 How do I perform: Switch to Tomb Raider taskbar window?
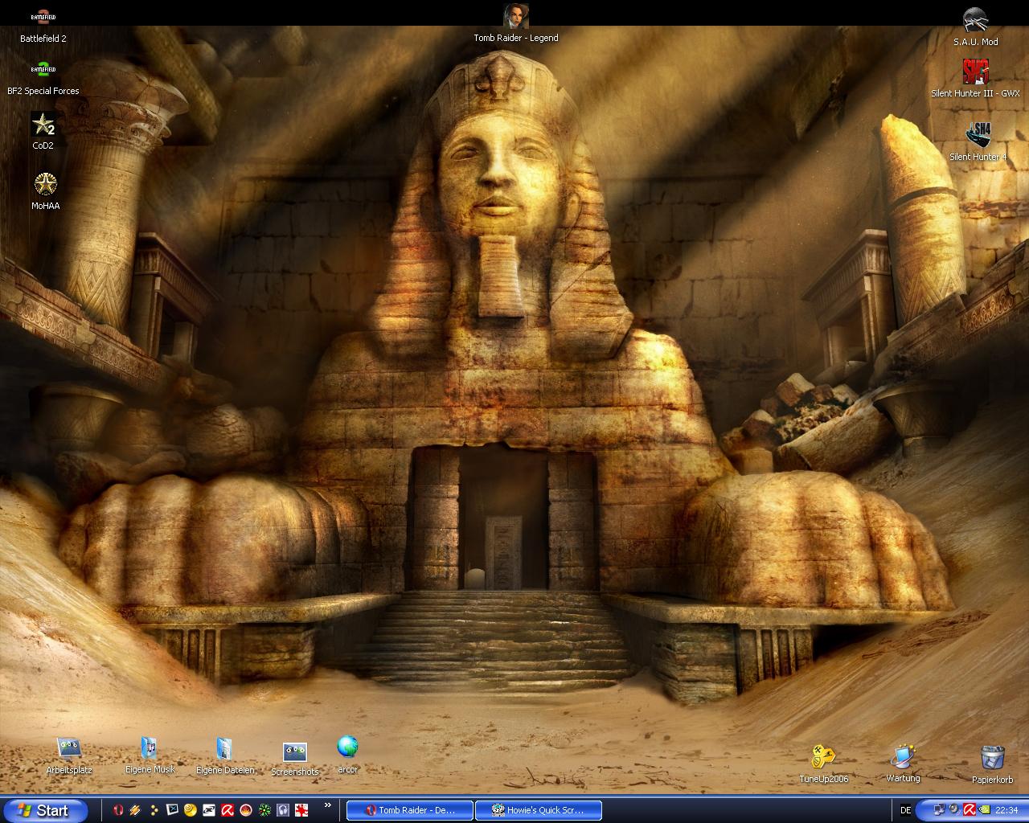[410, 810]
